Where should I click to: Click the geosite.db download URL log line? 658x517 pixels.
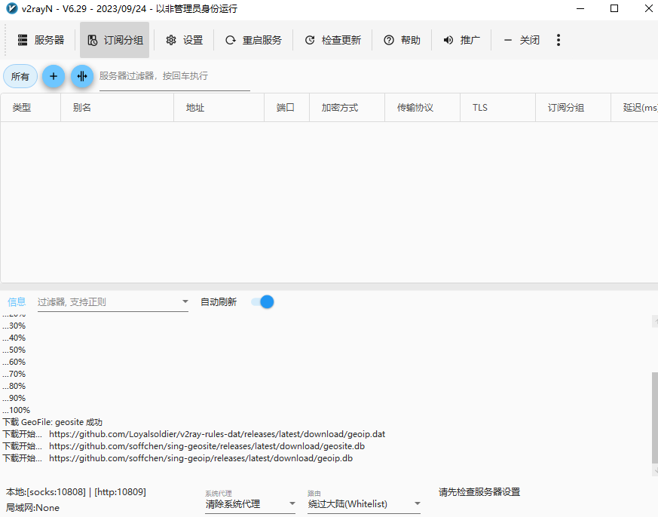pos(184,446)
